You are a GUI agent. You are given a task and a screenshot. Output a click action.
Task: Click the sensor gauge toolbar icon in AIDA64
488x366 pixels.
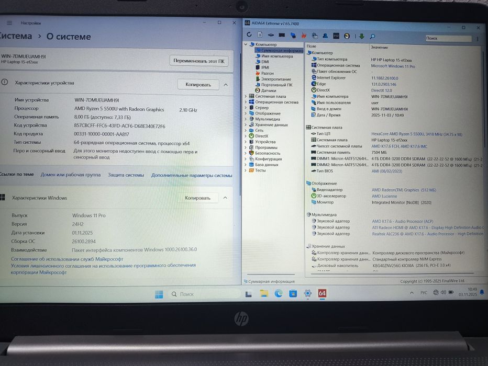pos(347,36)
